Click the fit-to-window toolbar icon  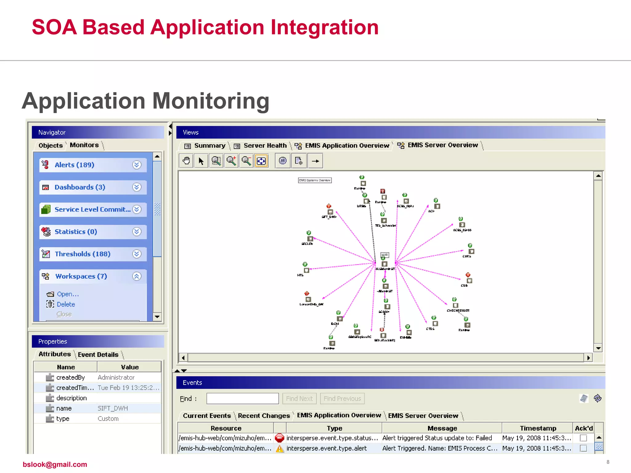261,161
